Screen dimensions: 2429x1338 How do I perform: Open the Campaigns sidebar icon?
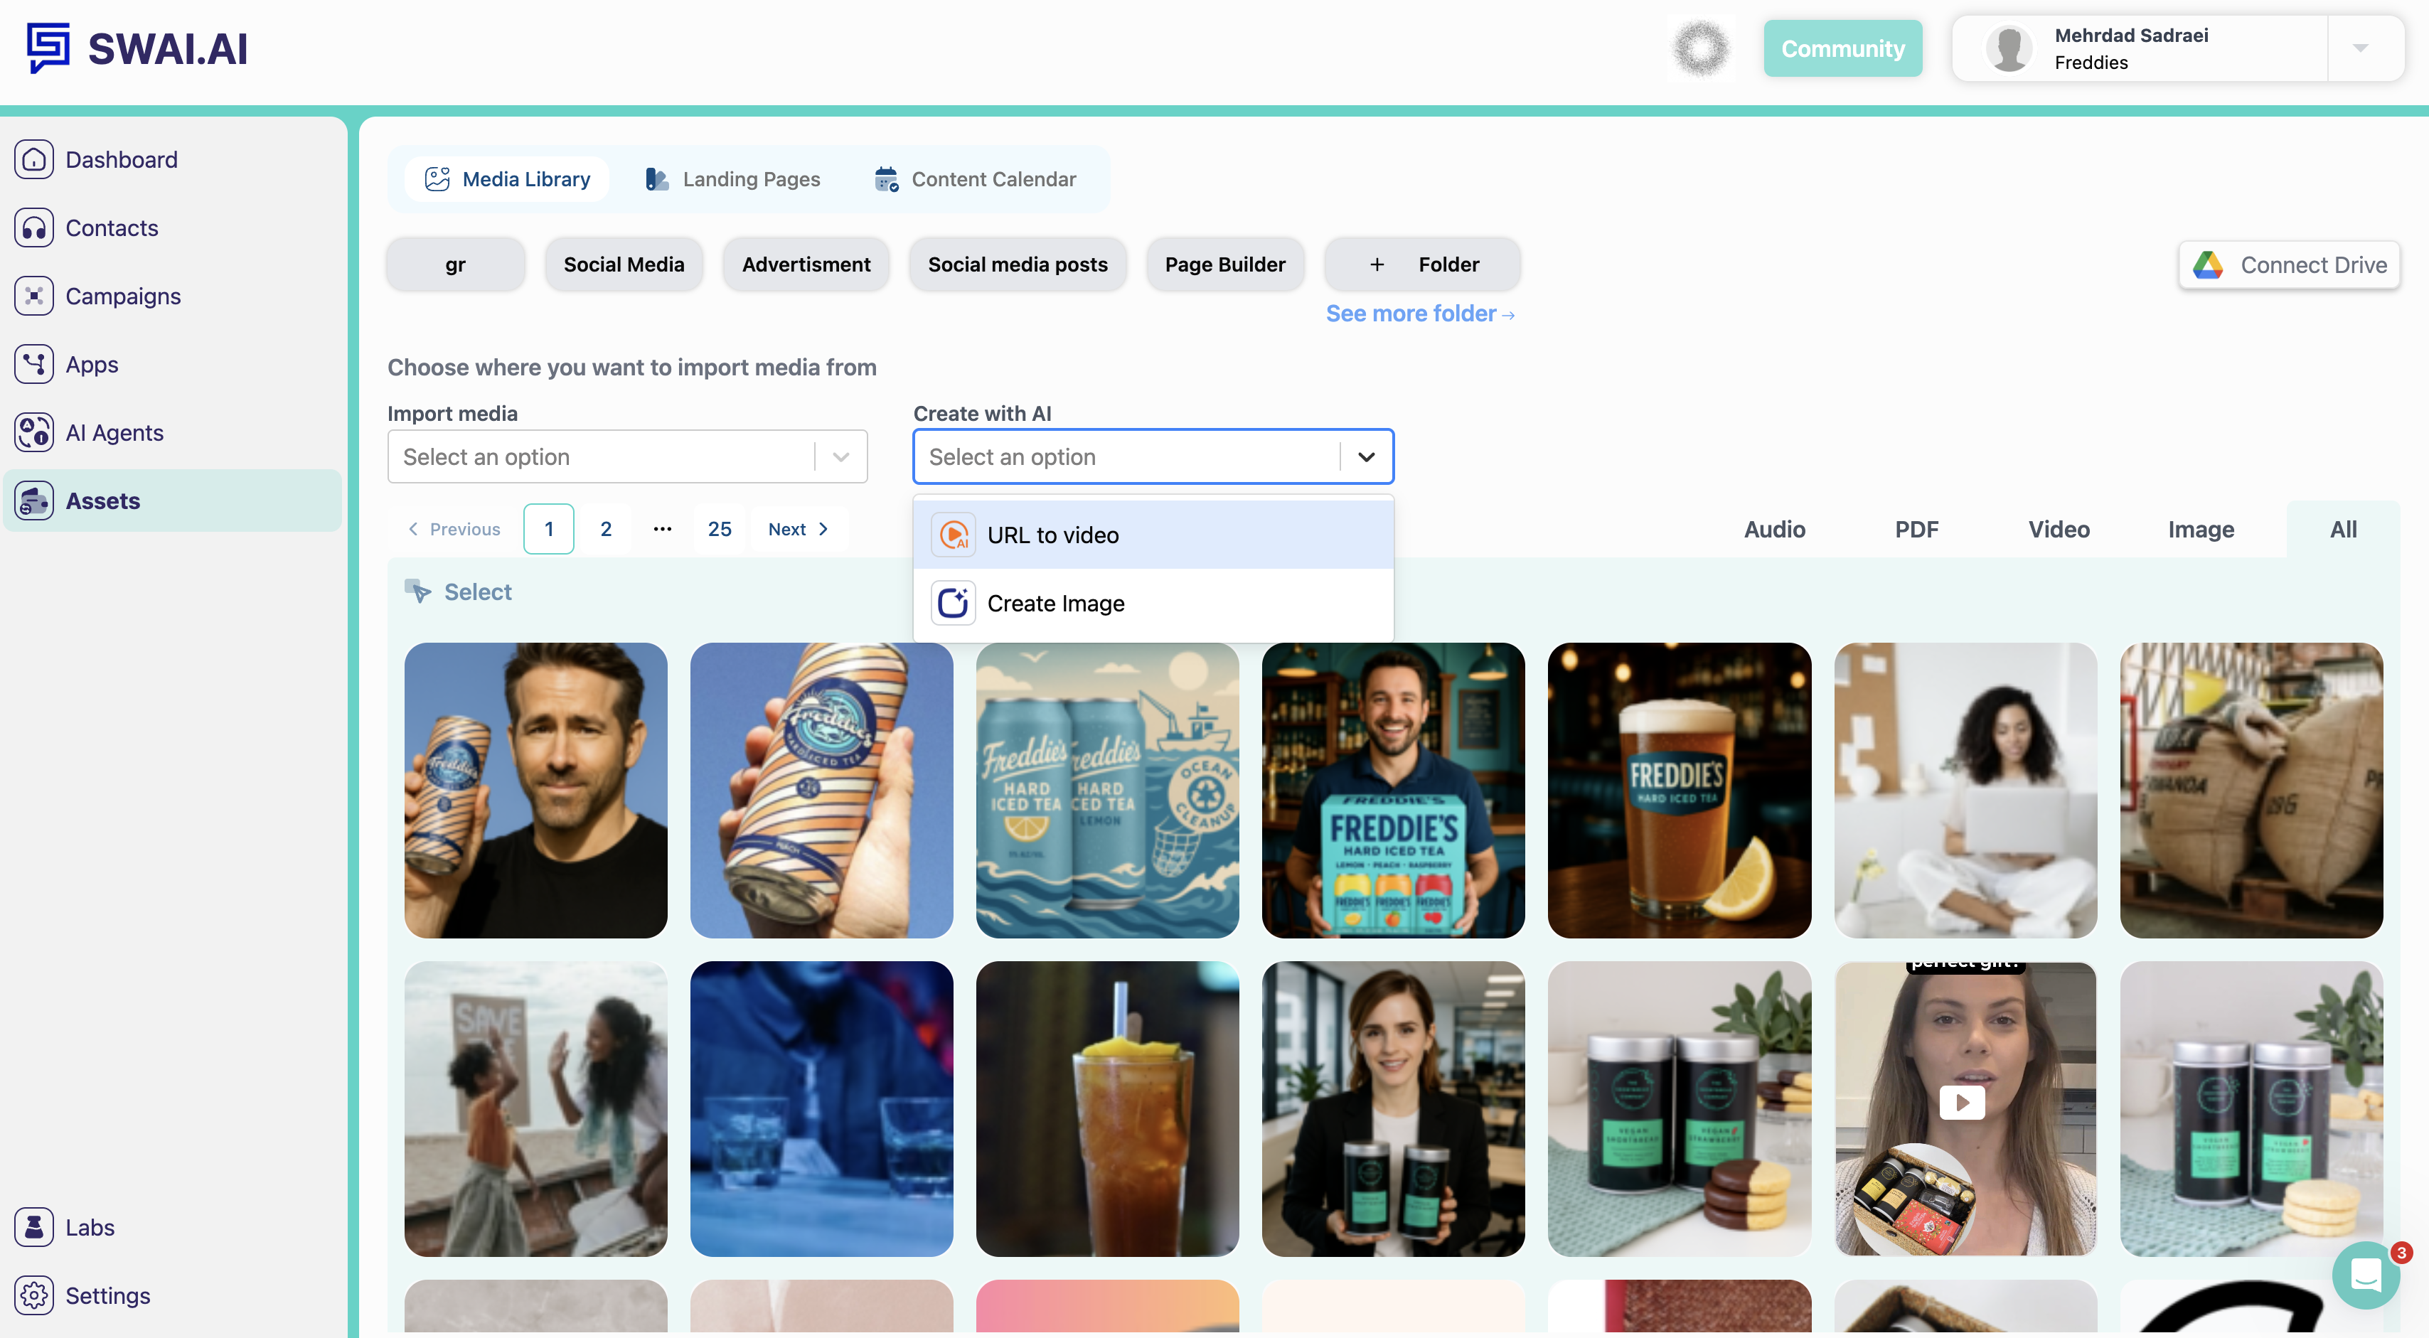tap(34, 296)
